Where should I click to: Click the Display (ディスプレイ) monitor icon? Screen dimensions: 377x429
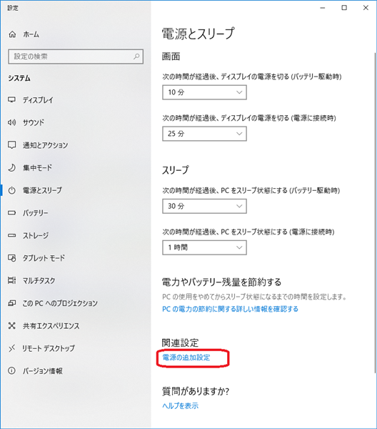click(x=11, y=99)
